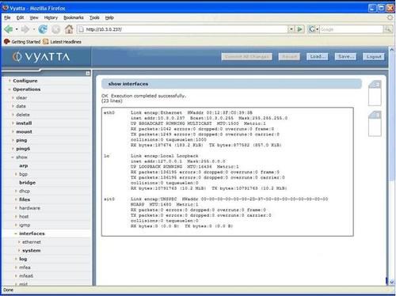Select ethernet under interfaces
The width and height of the screenshot is (396, 296).
point(32,242)
